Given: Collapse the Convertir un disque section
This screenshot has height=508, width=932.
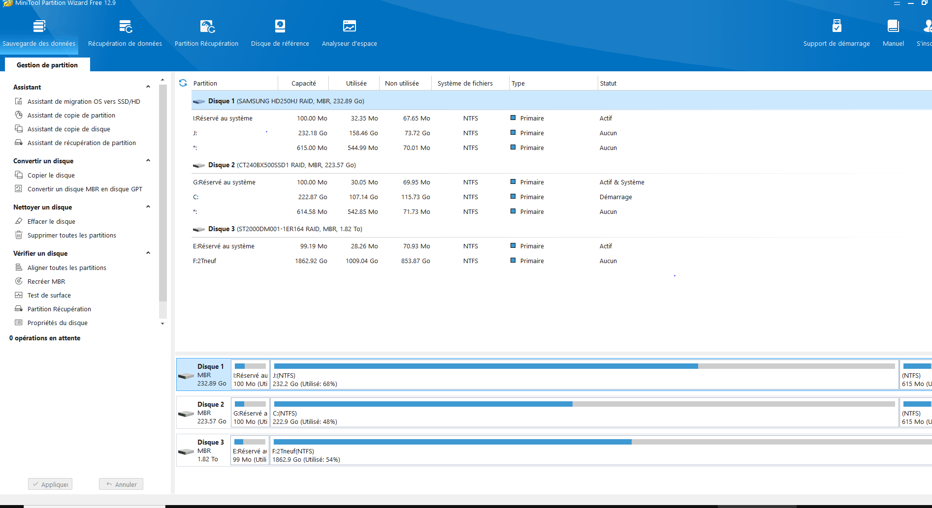Looking at the screenshot, I should coord(148,161).
